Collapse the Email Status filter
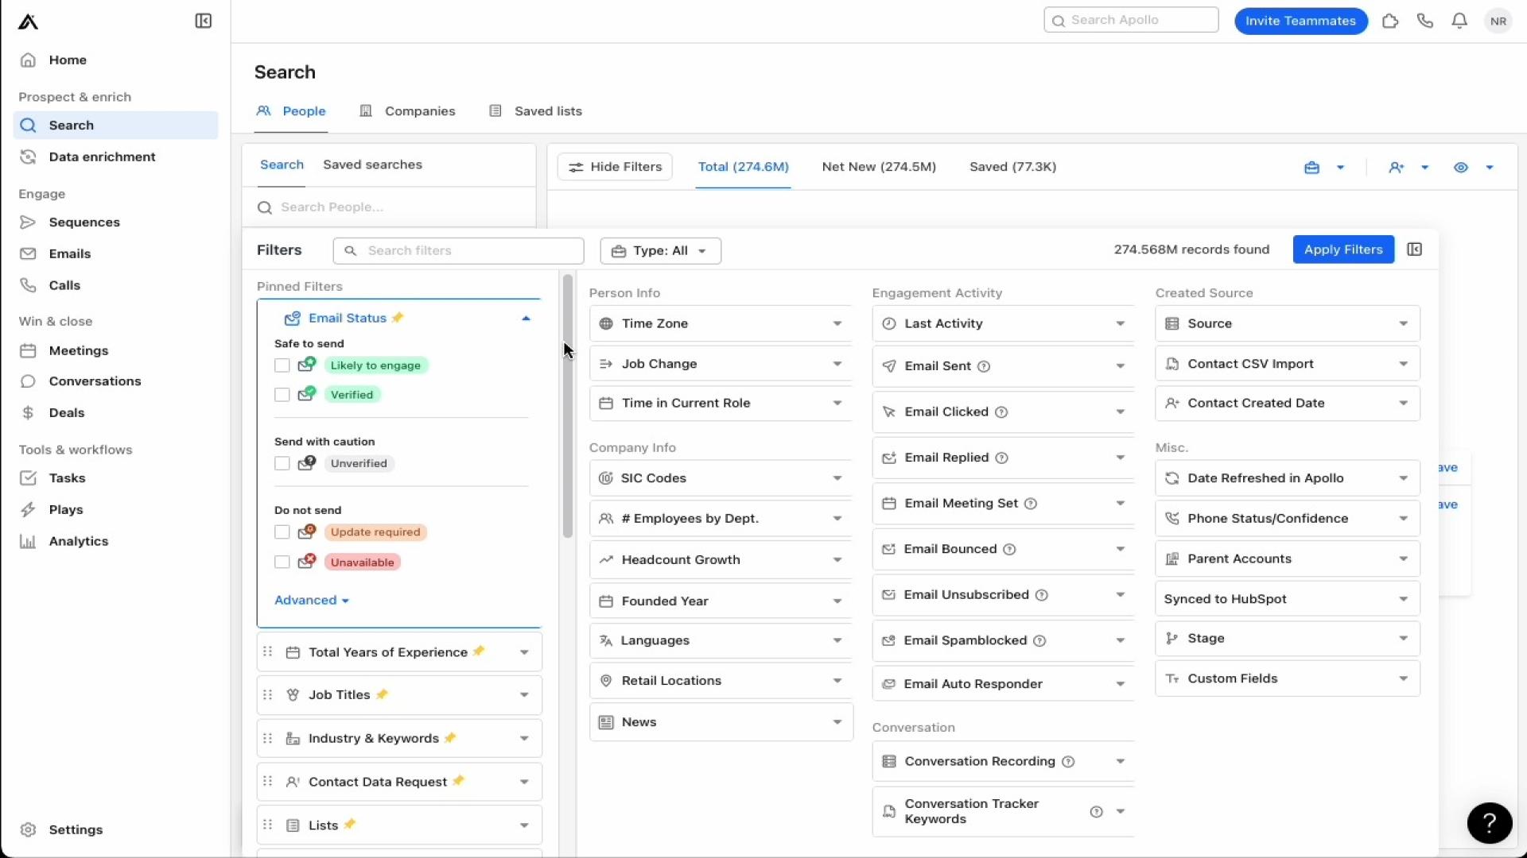Viewport: 1527px width, 858px height. point(526,319)
